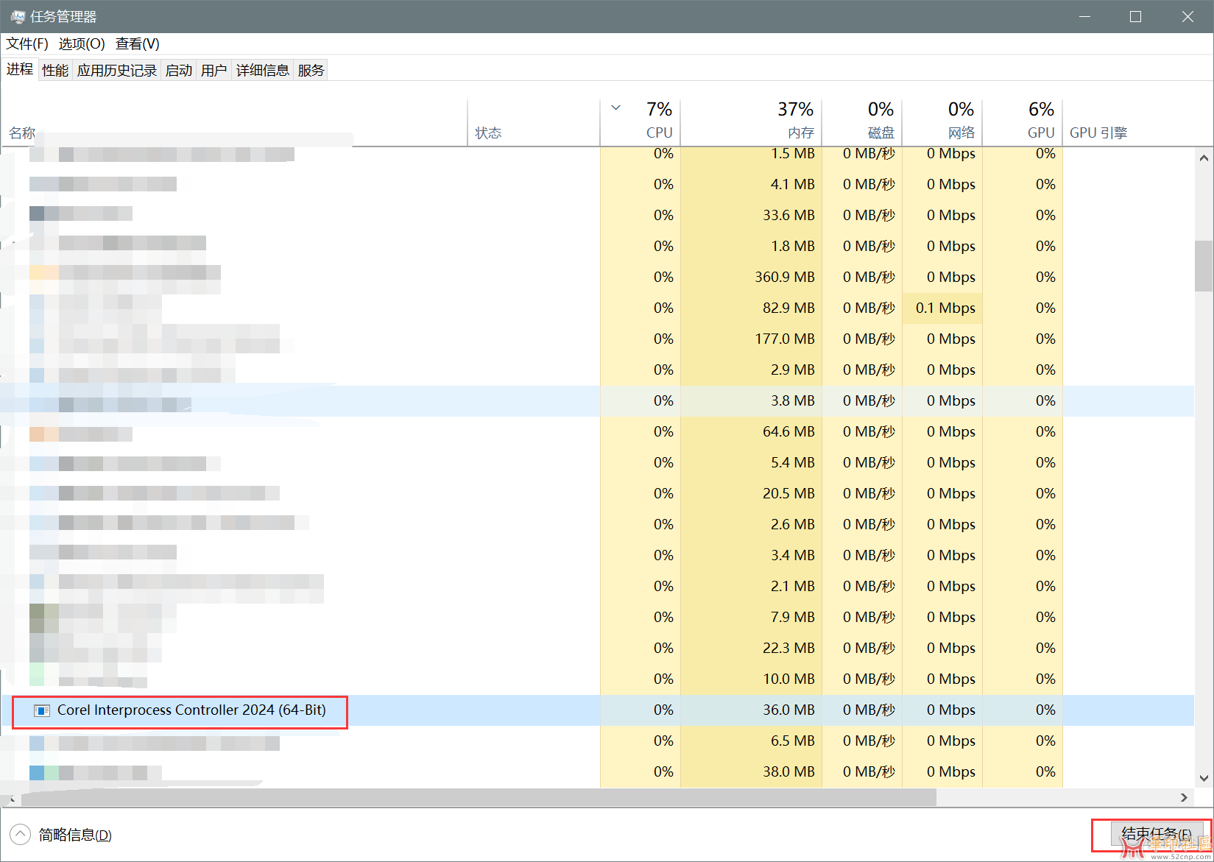The image size is (1214, 862).
Task: Select Corel Interprocess Controller 2024 (64-Bit) row
Action: pos(597,710)
